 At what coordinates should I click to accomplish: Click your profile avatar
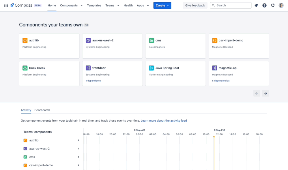tap(281, 5)
